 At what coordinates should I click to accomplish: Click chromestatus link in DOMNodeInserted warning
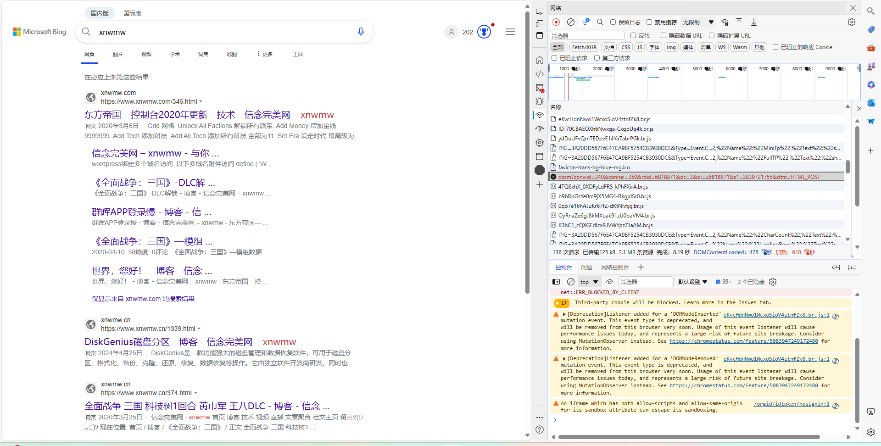(743, 341)
